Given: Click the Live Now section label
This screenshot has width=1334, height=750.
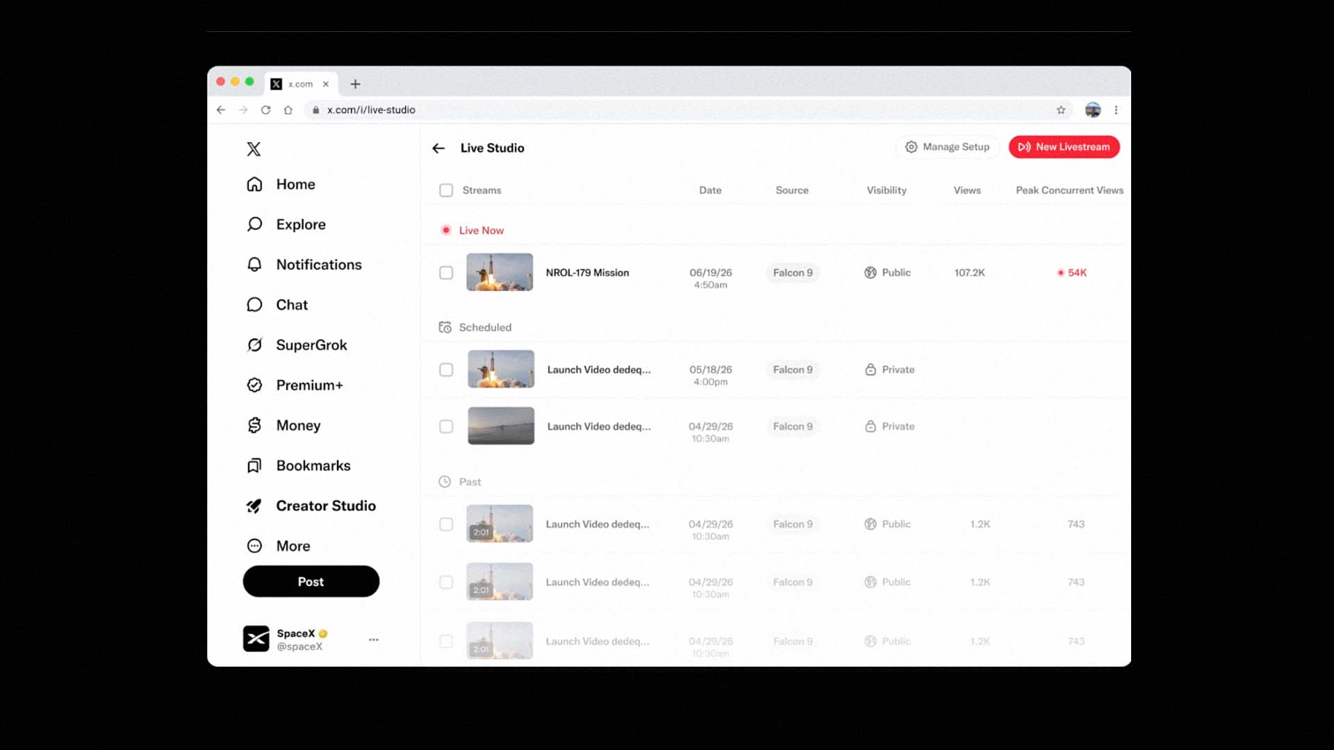Looking at the screenshot, I should click(481, 231).
